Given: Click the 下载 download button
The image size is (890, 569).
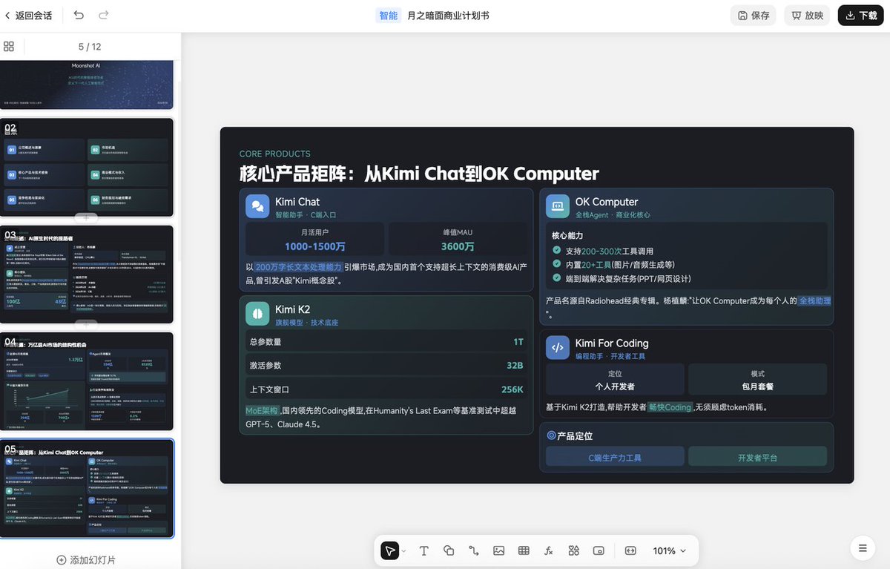Looking at the screenshot, I should [x=860, y=16].
